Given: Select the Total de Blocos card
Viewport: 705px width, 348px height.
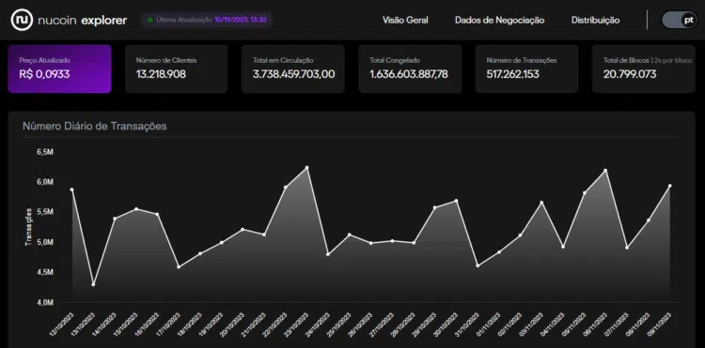Looking at the screenshot, I should tap(644, 68).
